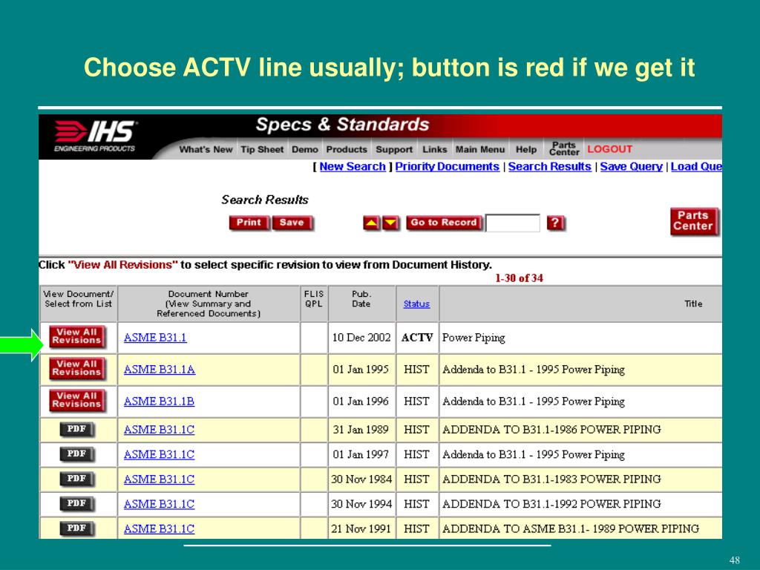The image size is (760, 570).
Task: Click the red Print button
Action: point(249,223)
